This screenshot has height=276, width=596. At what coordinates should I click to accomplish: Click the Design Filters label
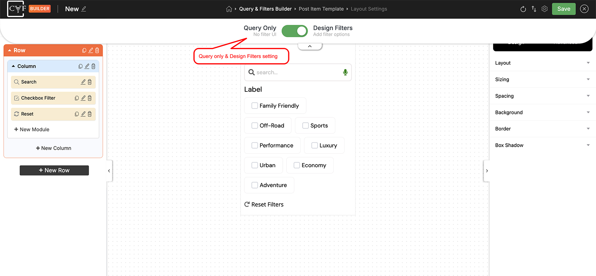tap(333, 28)
